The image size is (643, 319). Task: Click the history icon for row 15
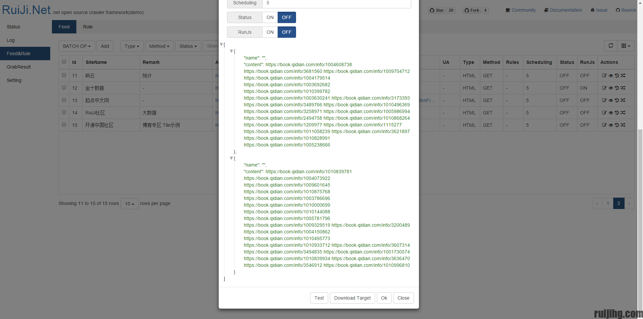pyautogui.click(x=617, y=125)
